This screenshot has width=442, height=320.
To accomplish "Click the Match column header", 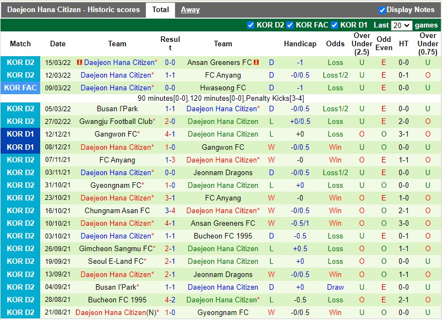I will click(x=20, y=44).
